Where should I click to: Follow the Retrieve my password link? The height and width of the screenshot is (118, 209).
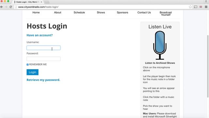pyautogui.click(x=43, y=80)
